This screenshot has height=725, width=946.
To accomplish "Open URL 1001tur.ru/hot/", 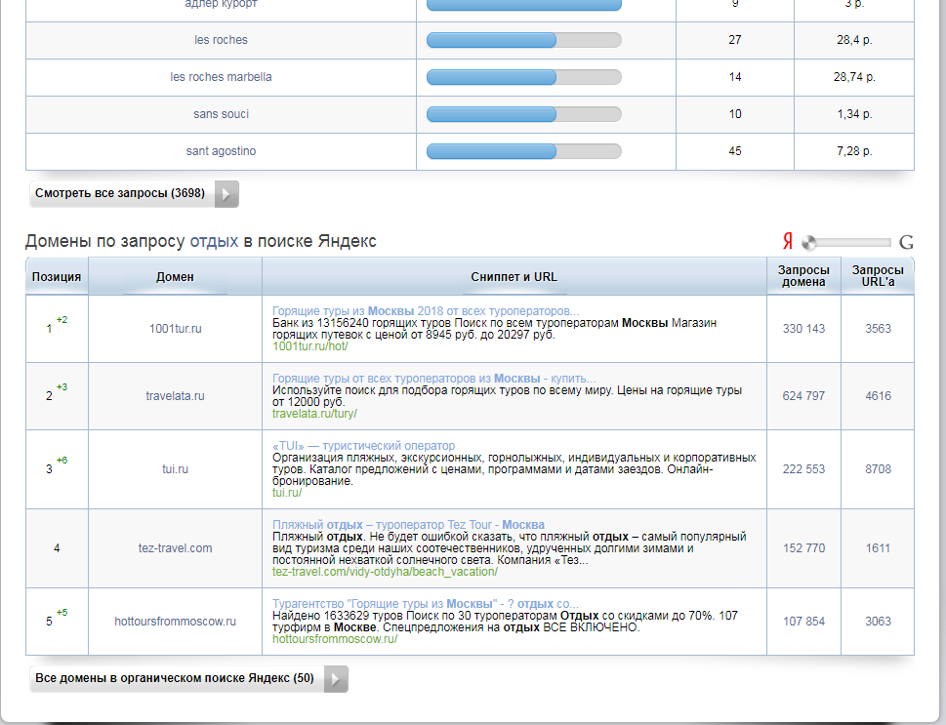I will click(x=310, y=346).
